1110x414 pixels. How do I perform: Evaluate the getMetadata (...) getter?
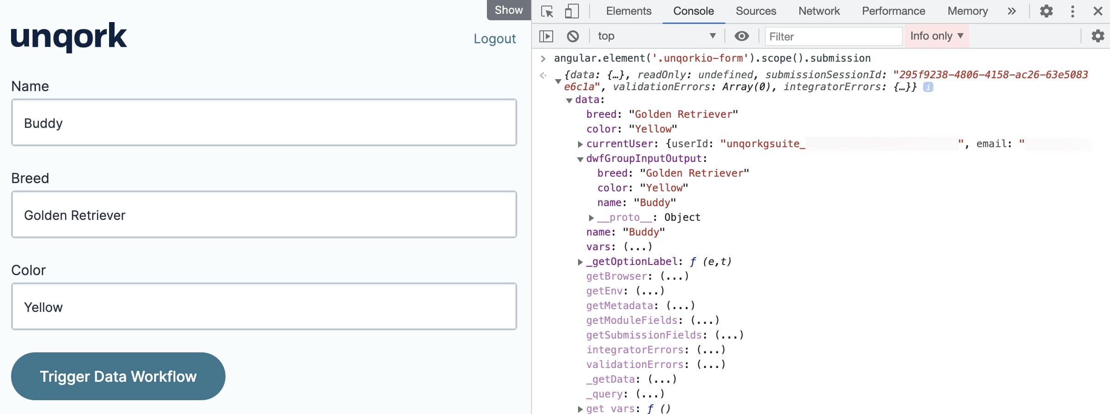(x=680, y=306)
